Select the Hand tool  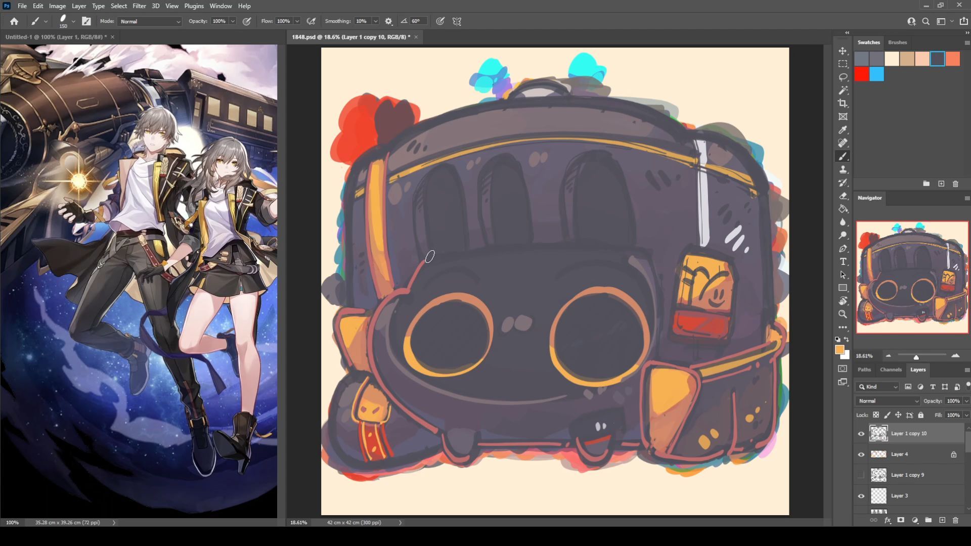(x=843, y=301)
